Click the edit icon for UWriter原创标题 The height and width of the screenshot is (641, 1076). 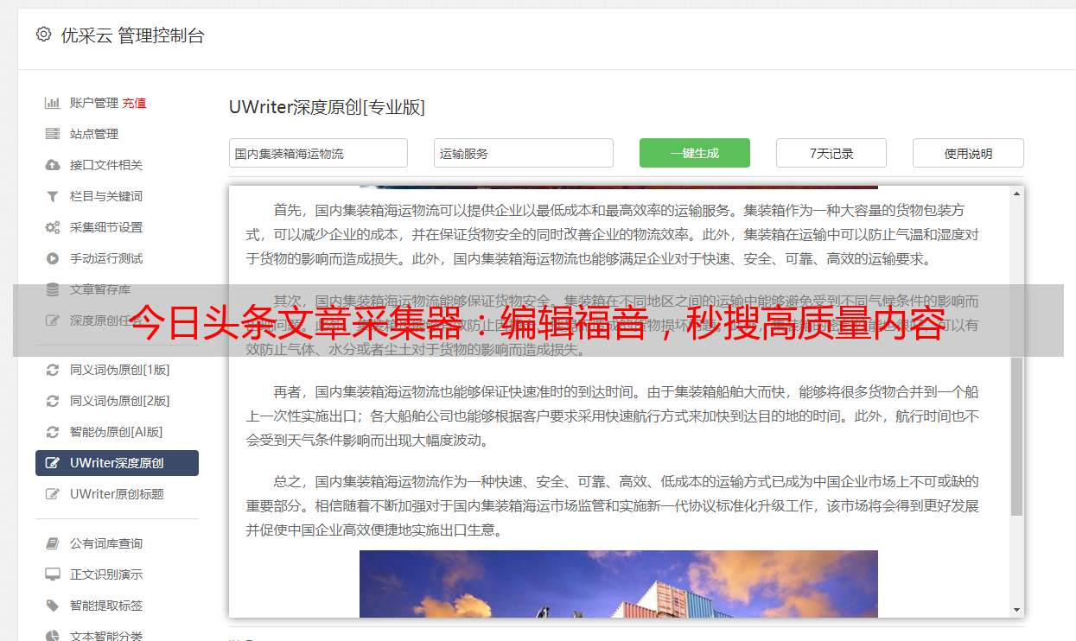53,494
